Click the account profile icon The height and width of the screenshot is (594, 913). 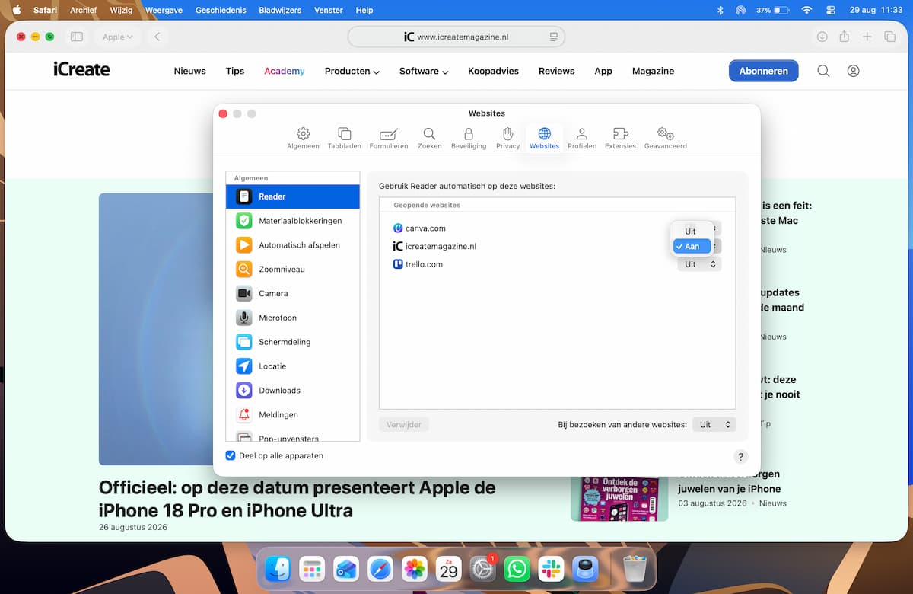(853, 71)
